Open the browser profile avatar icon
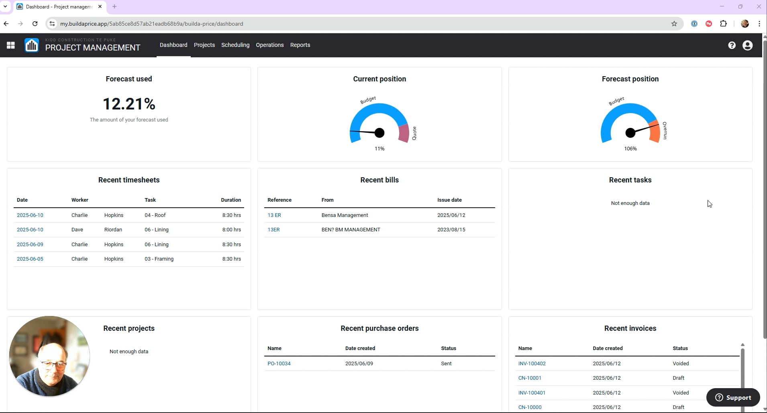Screen dimensions: 767x413 [x=745, y=24]
